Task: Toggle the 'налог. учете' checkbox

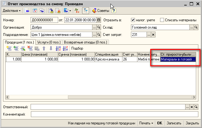Action: [x=133, y=20]
